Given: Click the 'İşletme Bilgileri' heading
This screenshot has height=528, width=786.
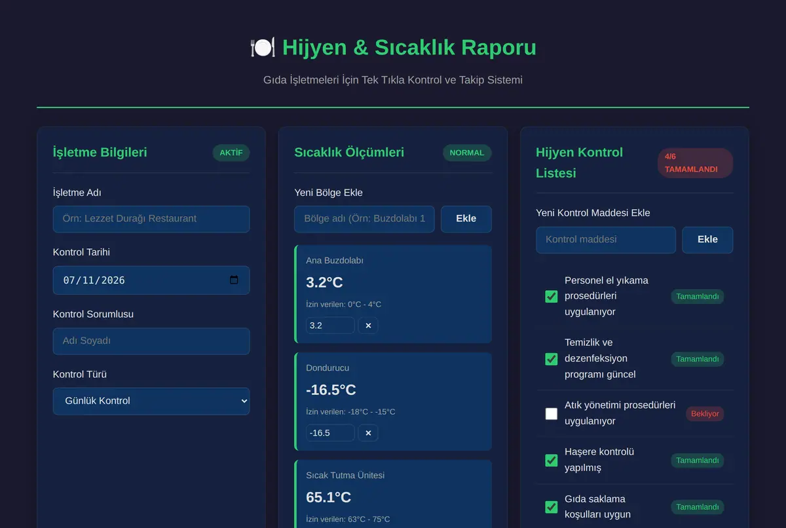Looking at the screenshot, I should click(100, 153).
